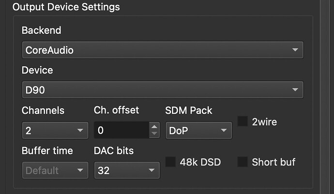Click the Device dropdown arrow
The image size is (334, 194).
(x=295, y=90)
